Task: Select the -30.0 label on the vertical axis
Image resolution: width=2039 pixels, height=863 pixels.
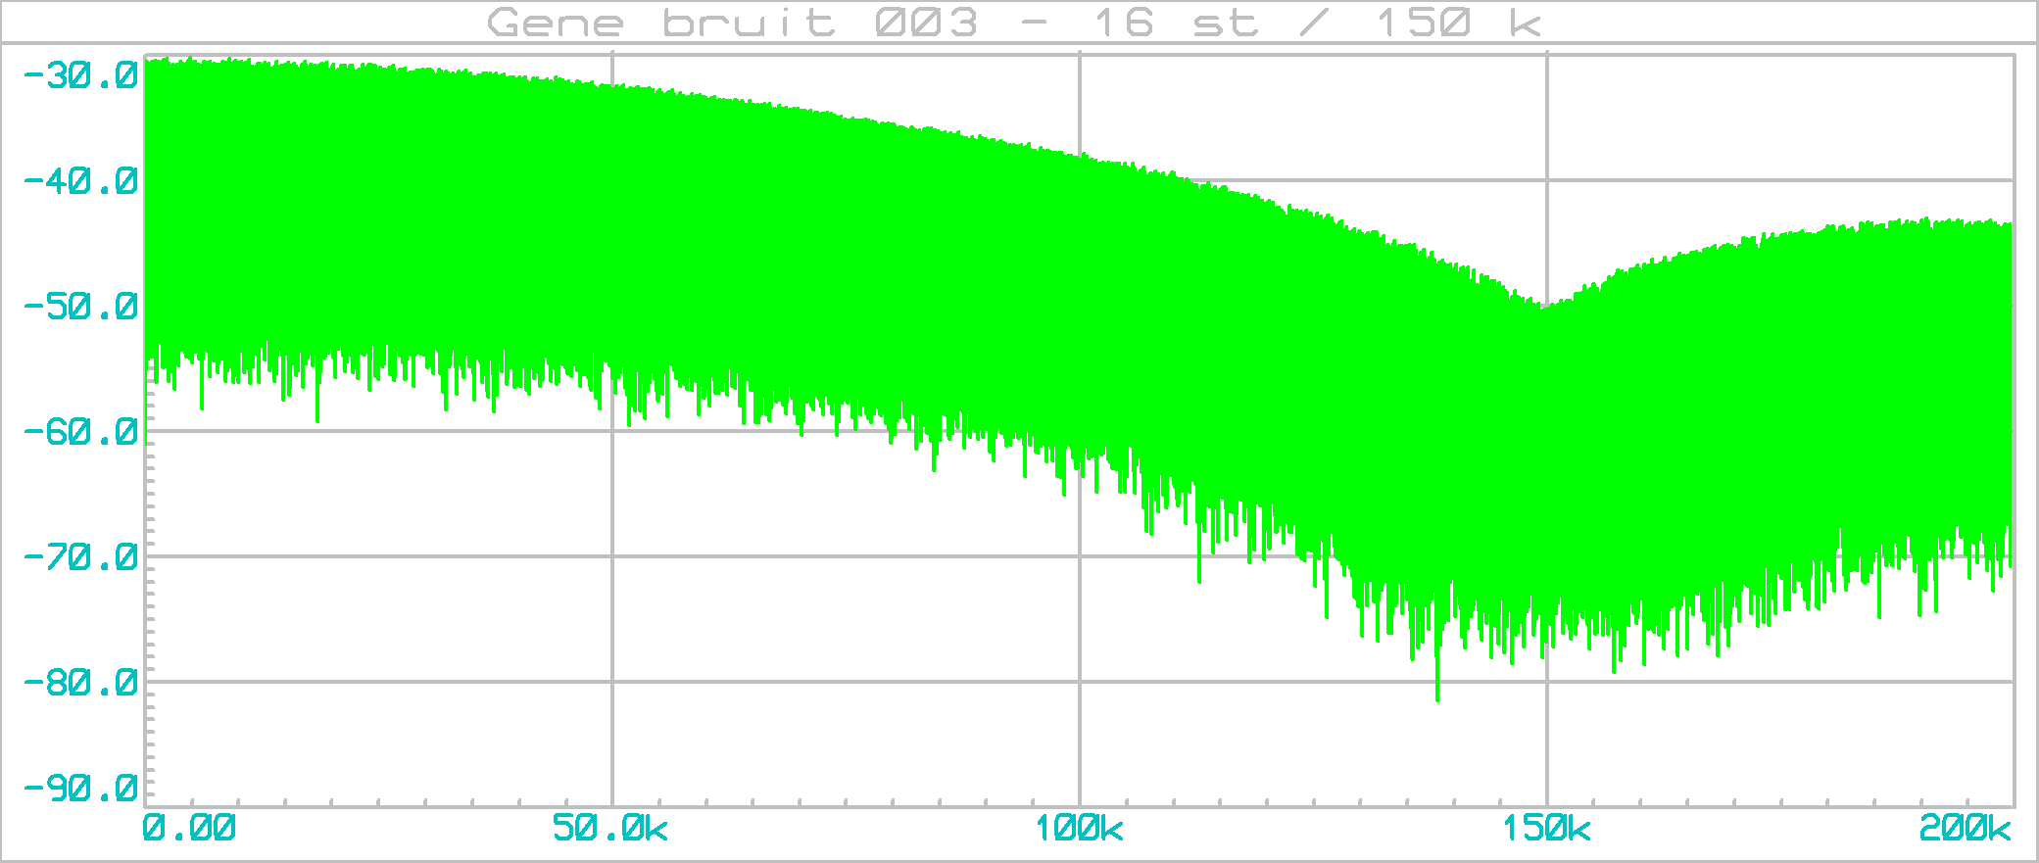Action: coord(78,75)
